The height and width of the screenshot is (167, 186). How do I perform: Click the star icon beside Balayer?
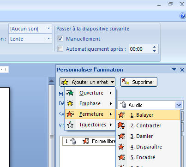(121, 115)
